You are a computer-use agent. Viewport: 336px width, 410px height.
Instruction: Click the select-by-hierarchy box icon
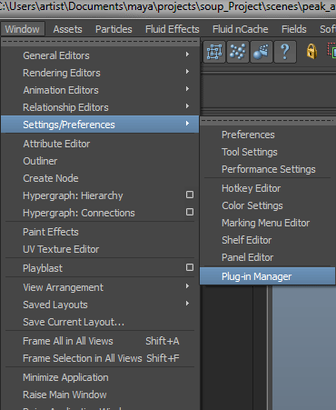pos(214,52)
